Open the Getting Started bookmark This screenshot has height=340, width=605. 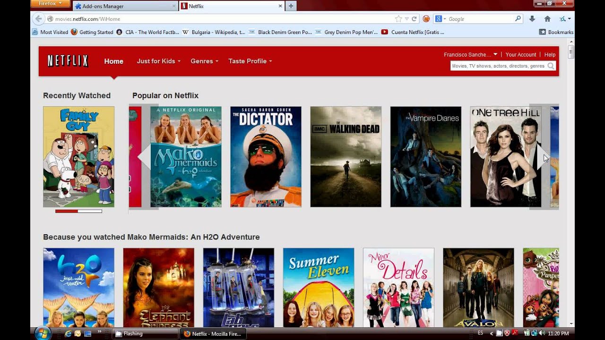92,32
